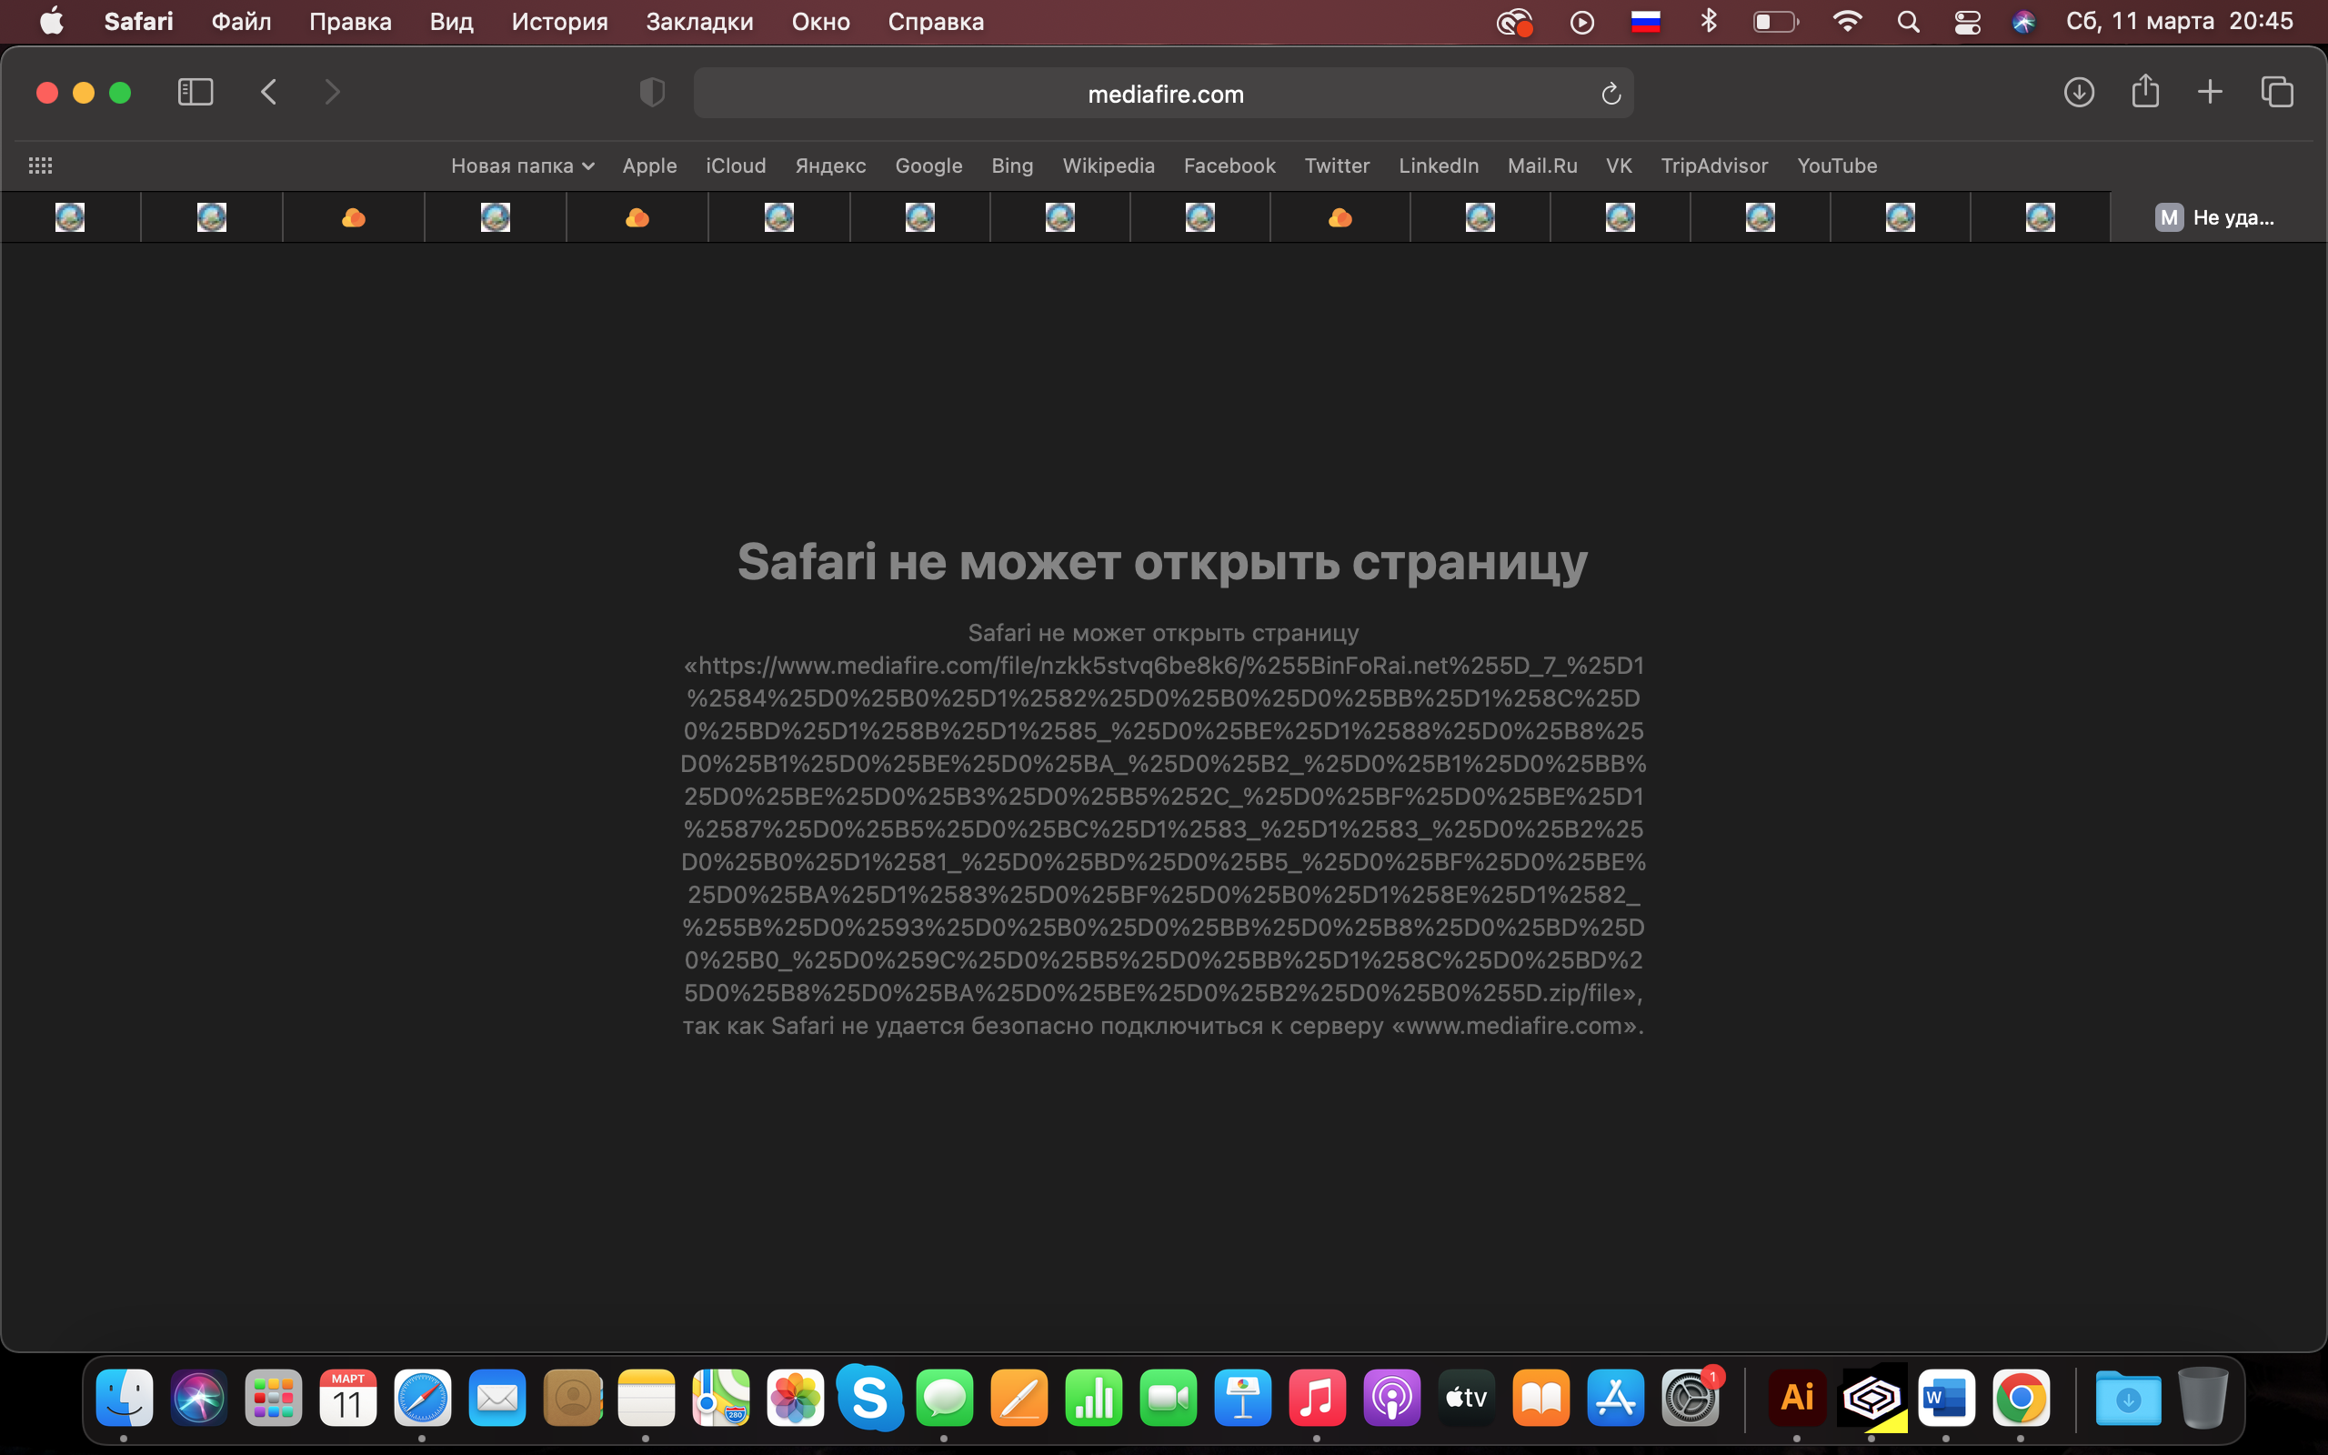Launch Music from the Dock
This screenshot has width=2328, height=1455.
pyautogui.click(x=1317, y=1398)
